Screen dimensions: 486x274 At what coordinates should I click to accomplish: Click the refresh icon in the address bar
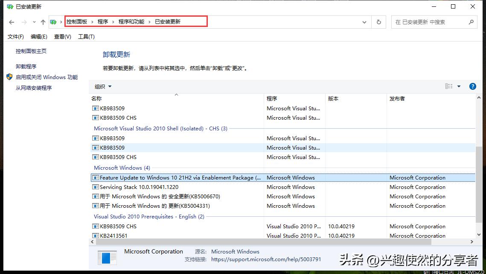click(x=379, y=22)
